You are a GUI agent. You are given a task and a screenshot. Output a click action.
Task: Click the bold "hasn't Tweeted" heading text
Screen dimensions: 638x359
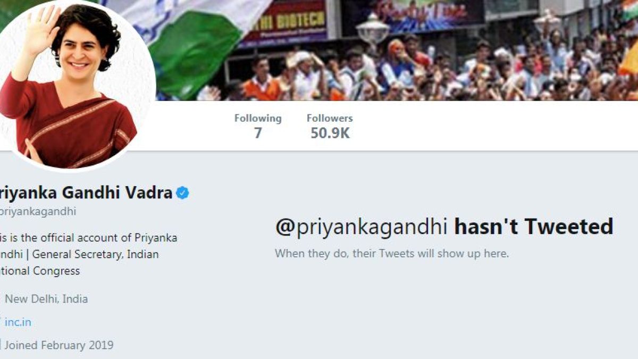533,227
